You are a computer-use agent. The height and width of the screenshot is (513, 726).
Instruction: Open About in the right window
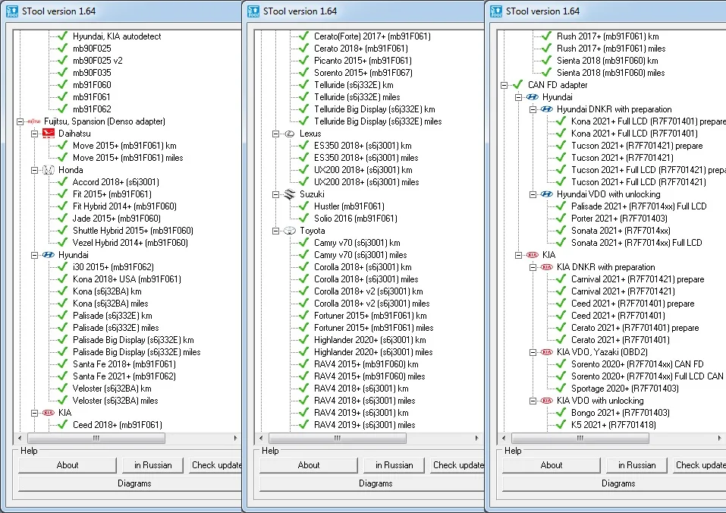tap(551, 465)
